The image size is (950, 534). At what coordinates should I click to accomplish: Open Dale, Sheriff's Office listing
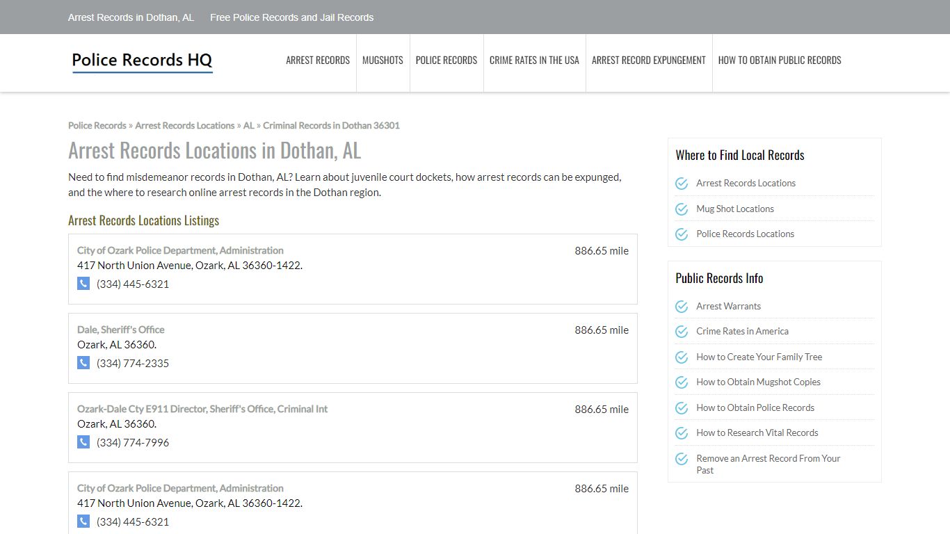(121, 330)
